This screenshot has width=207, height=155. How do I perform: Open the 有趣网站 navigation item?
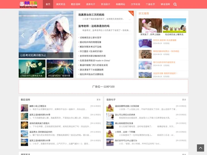coord(120,4)
